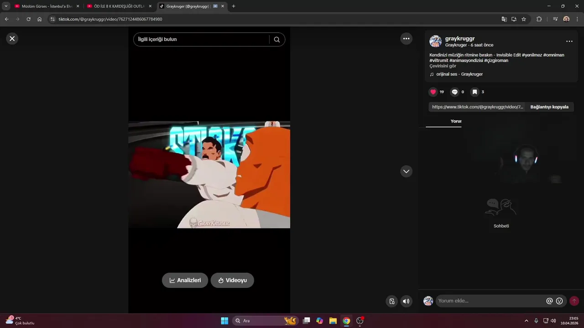
Task: Switch to the Müslüm Gürses YouTube tab
Action: (47, 6)
